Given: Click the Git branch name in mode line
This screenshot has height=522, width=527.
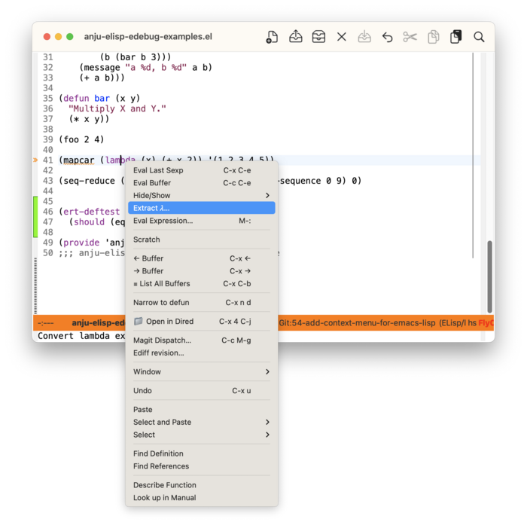Looking at the screenshot, I should pyautogui.click(x=357, y=323).
